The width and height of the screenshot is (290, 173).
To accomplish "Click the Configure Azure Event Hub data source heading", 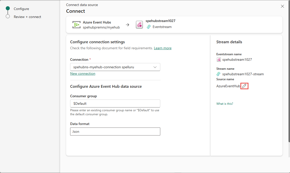I will tap(106, 86).
